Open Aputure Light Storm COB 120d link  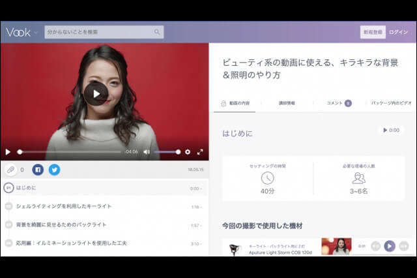click(280, 253)
